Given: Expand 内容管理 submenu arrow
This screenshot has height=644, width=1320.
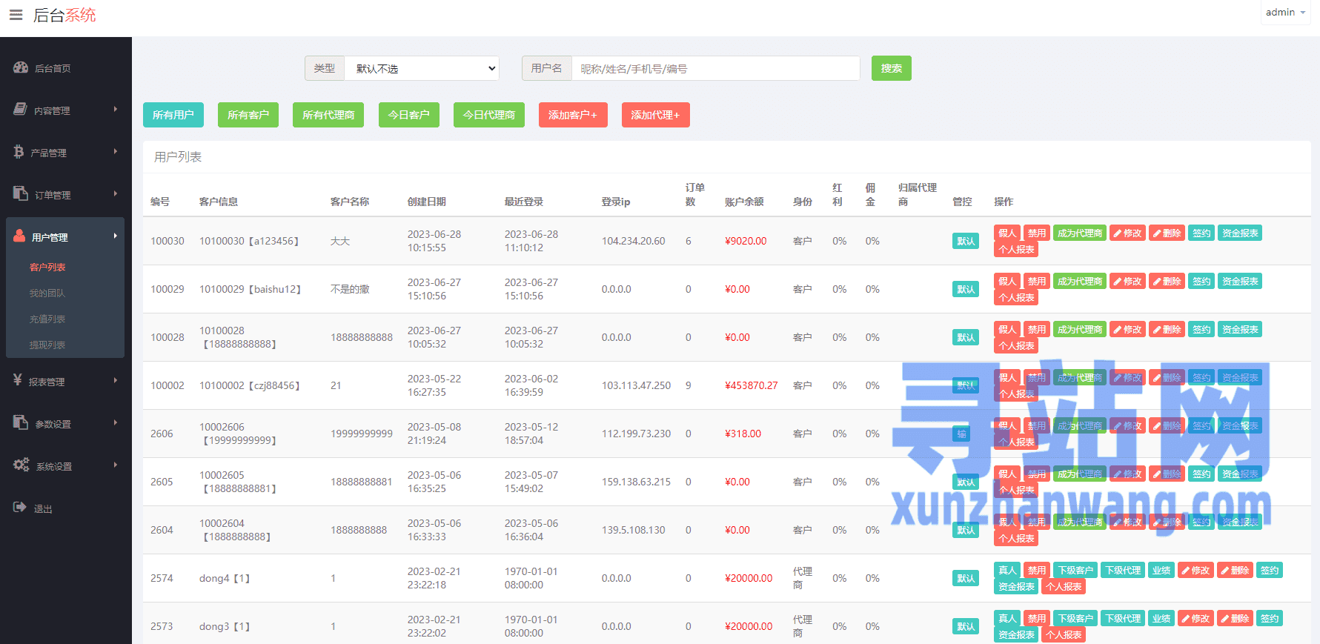Looking at the screenshot, I should (x=116, y=110).
